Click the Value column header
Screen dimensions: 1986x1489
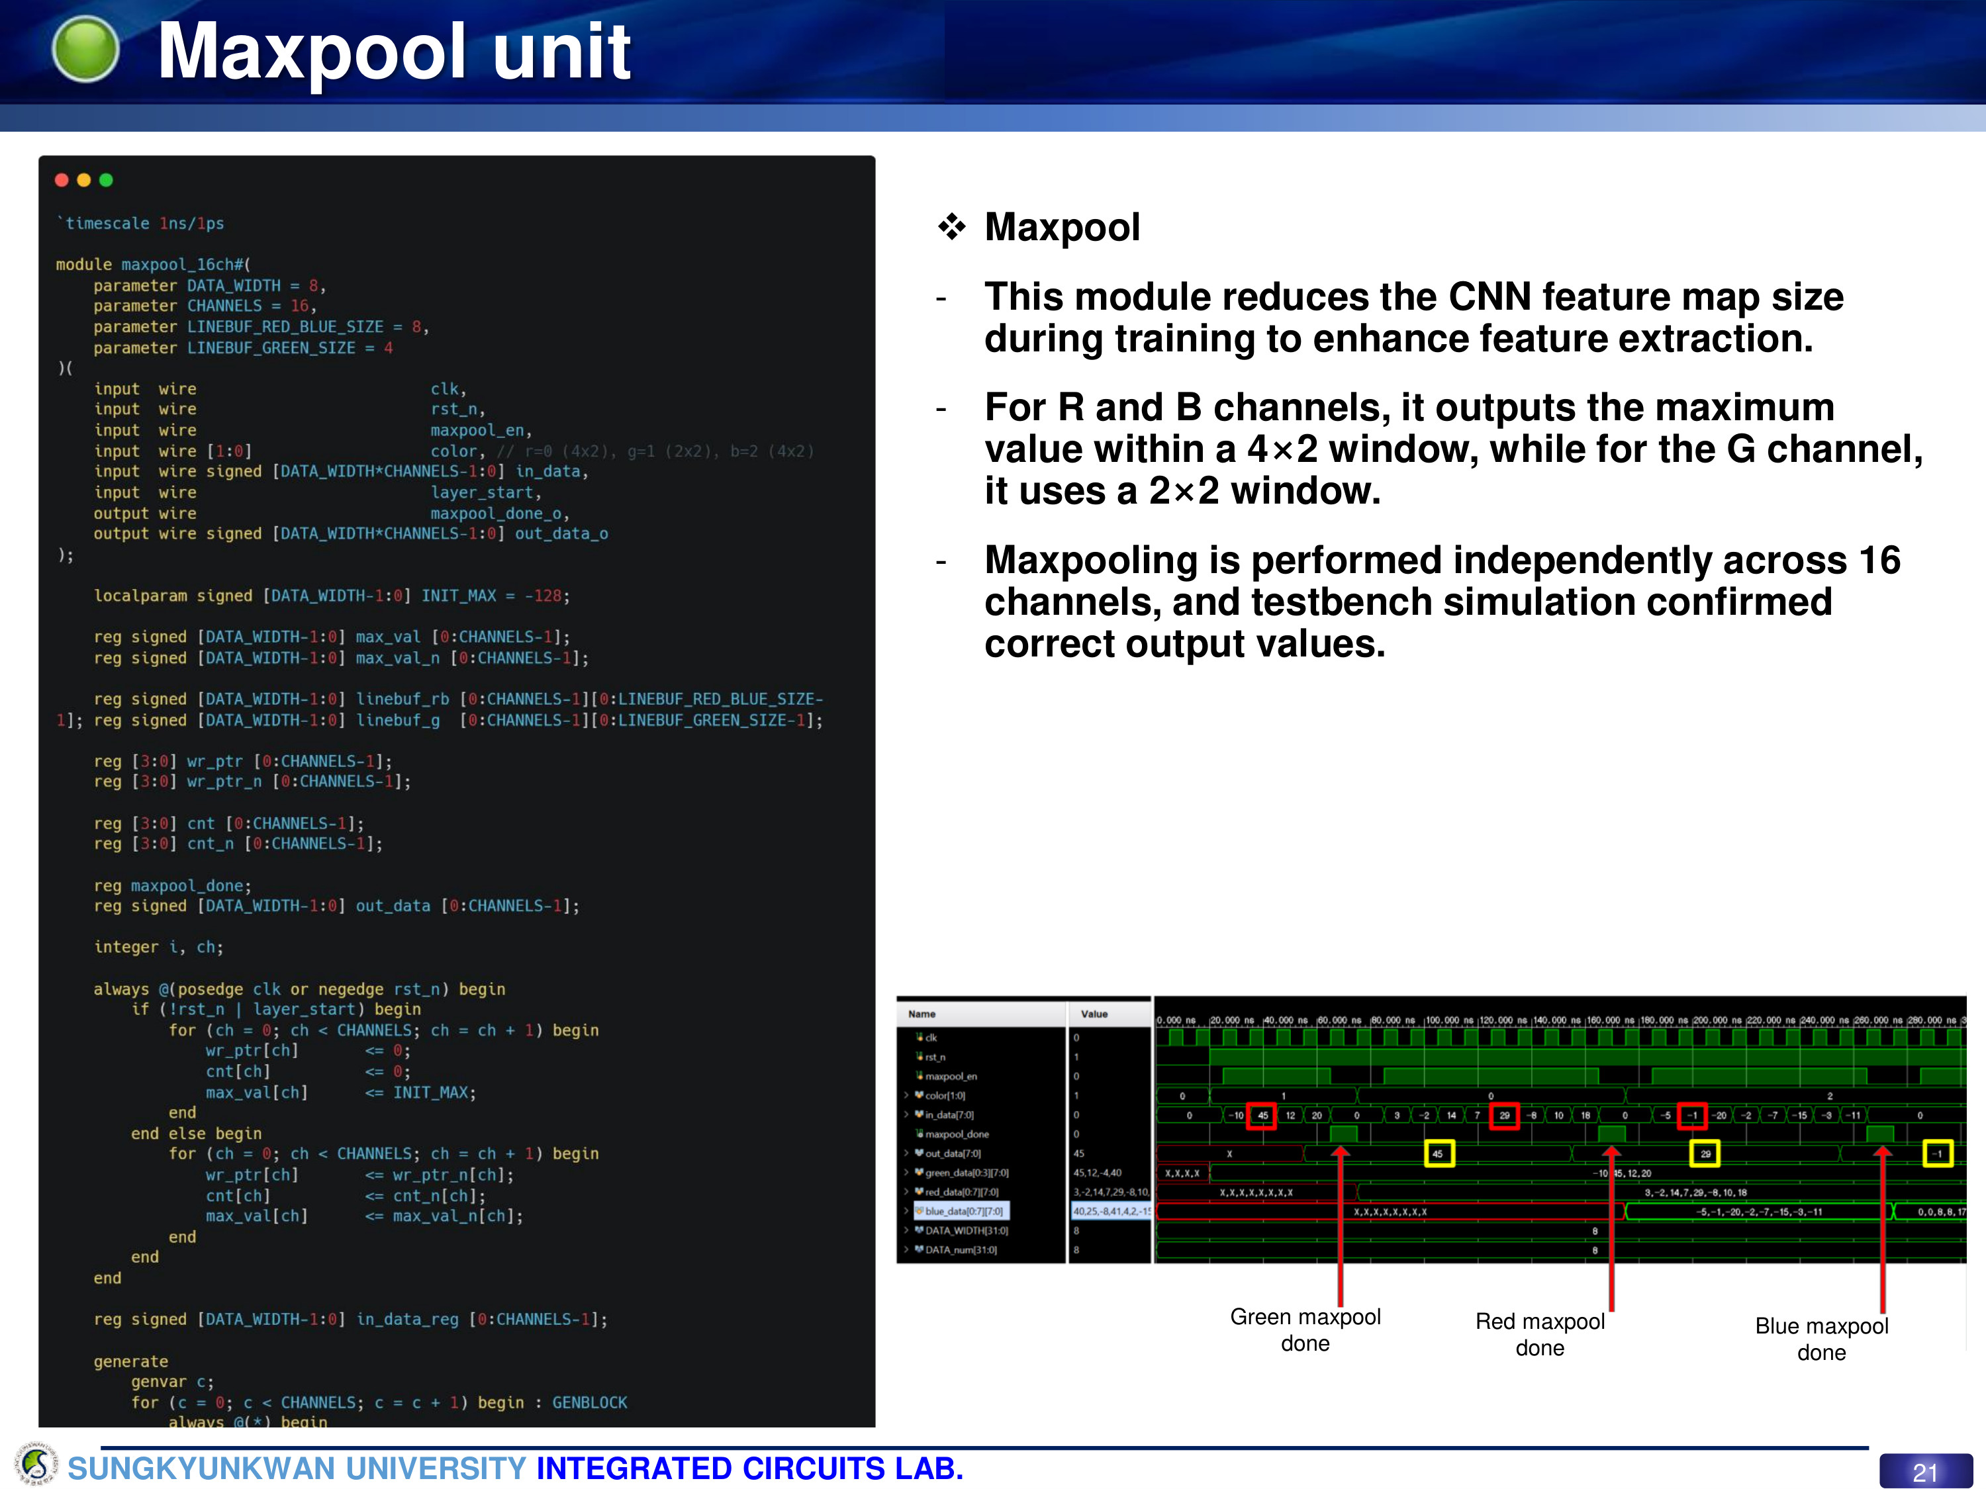tap(1110, 1013)
